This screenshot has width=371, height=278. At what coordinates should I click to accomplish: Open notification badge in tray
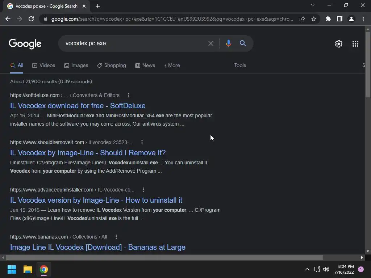pos(361,269)
